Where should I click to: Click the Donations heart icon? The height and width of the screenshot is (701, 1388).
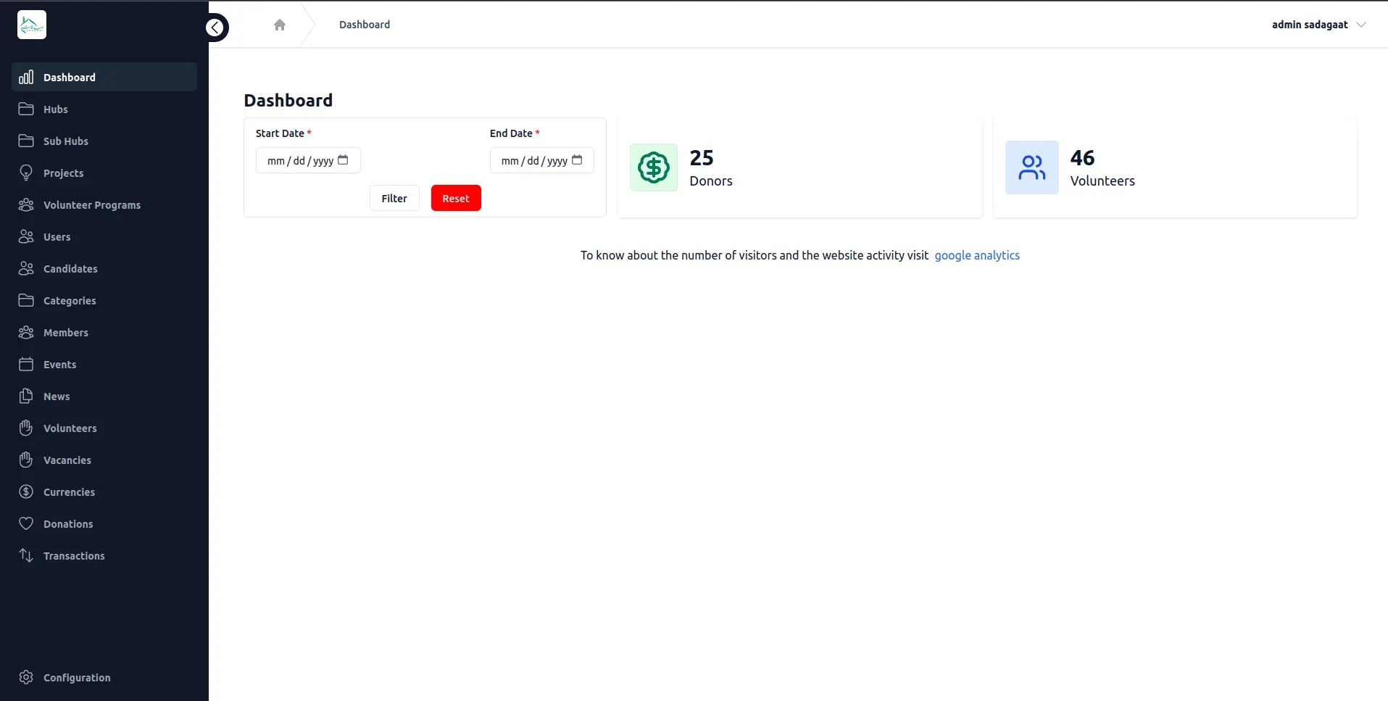(x=26, y=523)
